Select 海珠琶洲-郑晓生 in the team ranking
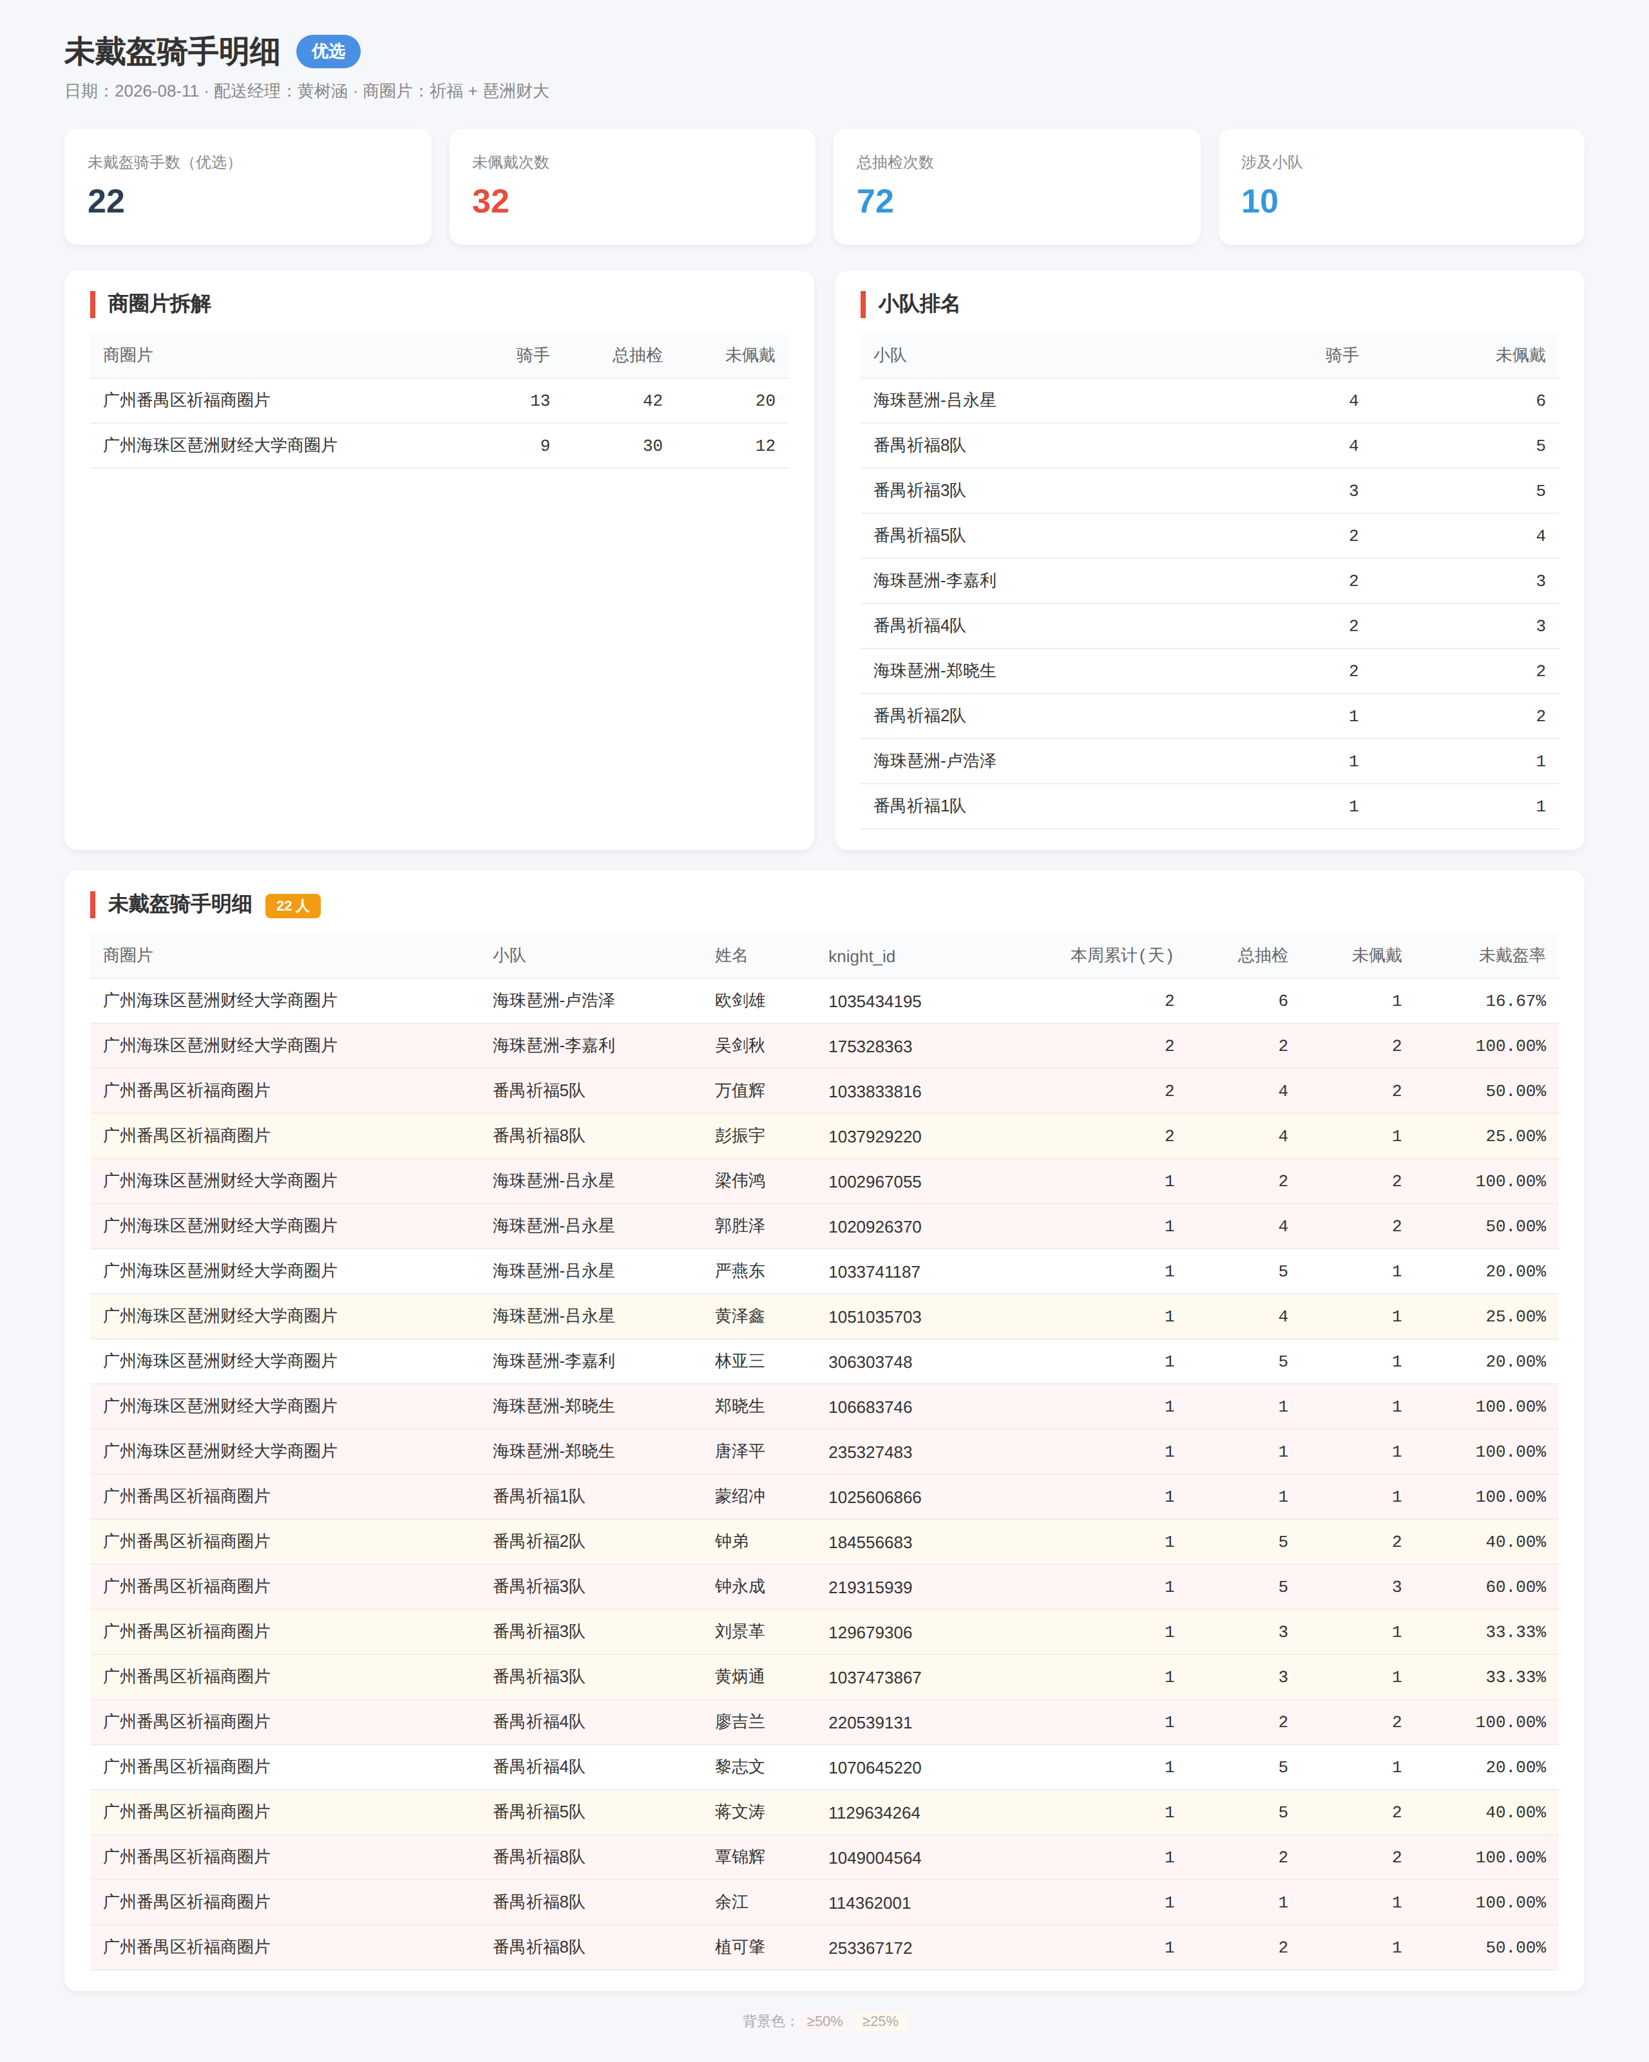This screenshot has height=2062, width=1649. coord(935,670)
